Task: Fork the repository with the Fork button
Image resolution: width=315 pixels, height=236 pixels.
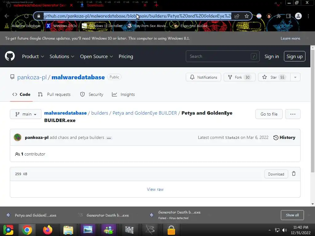Action: coord(239,77)
